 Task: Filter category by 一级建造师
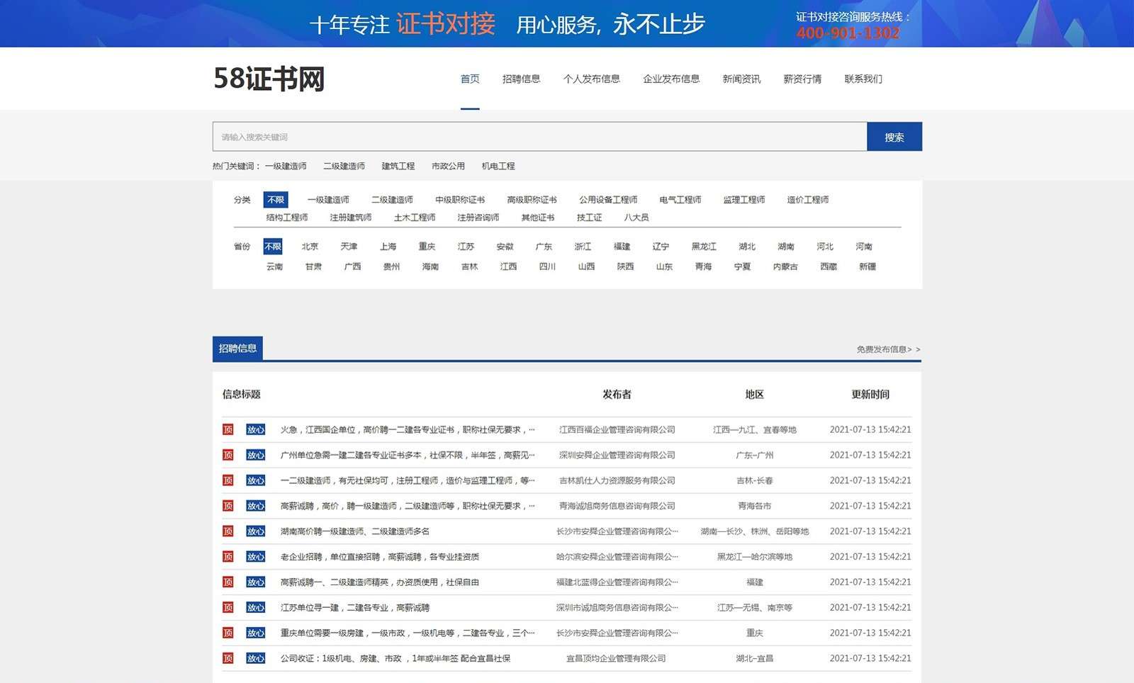tap(328, 200)
